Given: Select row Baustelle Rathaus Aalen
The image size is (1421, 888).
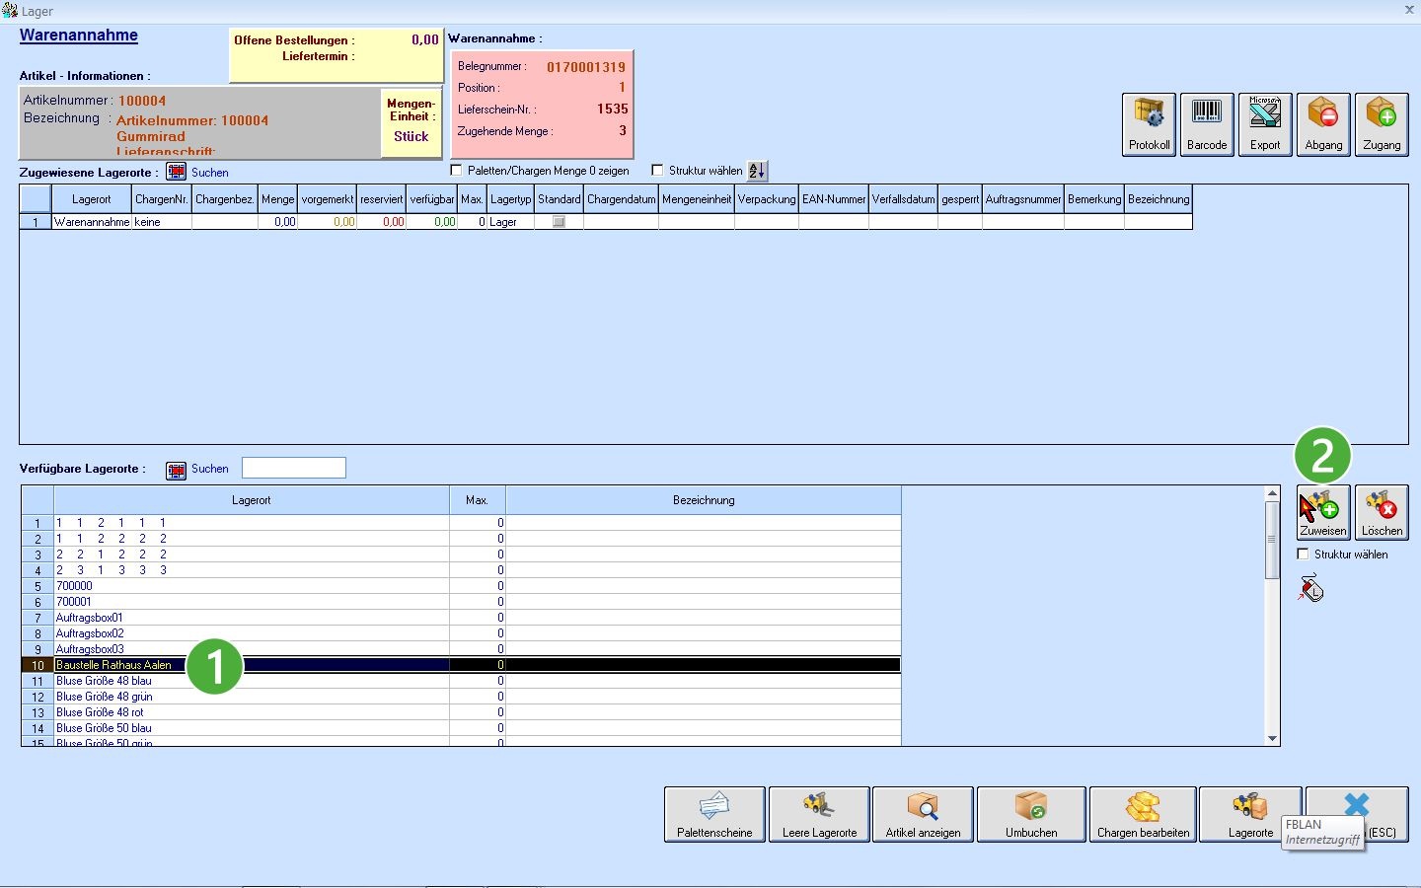Looking at the screenshot, I should click(461, 665).
